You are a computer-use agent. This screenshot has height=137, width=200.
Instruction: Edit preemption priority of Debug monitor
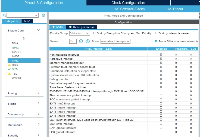[x=182, y=79]
